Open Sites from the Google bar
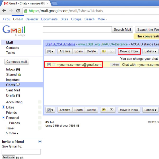159x159 pixels. [x=64, y=19]
